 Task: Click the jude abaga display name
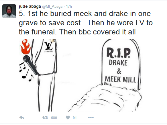click(30, 6)
